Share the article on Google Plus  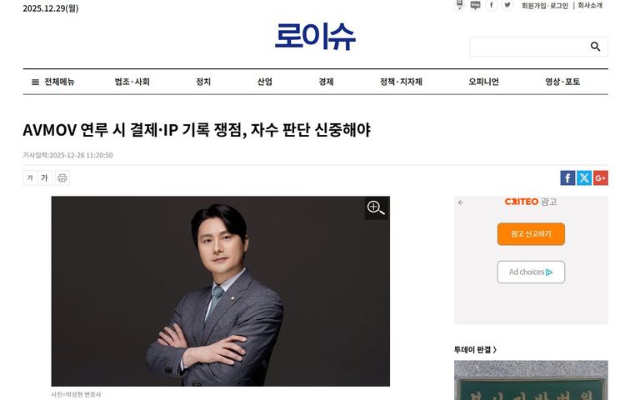(x=600, y=178)
